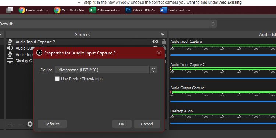Viewport: 276px width, 138px height.
Task: Open the 'Default' dropdown arrows at top
Action: pos(213,24)
